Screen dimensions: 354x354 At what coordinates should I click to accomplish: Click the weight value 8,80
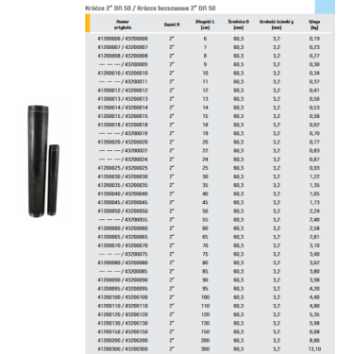314,340
